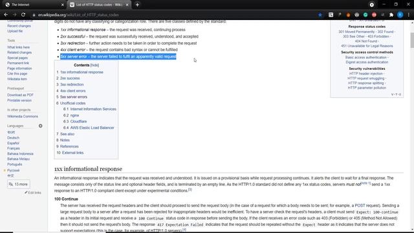
Task: Jump to 'See also' in Contents
Action: click(x=67, y=134)
